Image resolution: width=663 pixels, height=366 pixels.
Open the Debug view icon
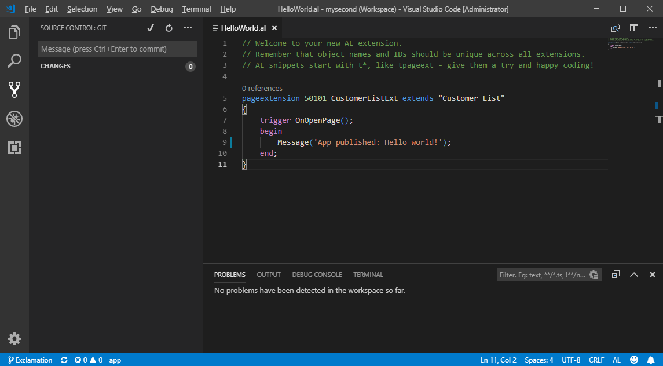[14, 119]
